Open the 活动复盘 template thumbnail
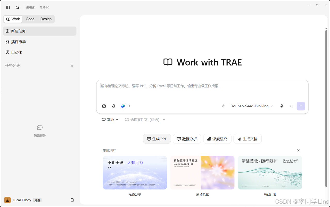 pyautogui.click(x=202, y=173)
